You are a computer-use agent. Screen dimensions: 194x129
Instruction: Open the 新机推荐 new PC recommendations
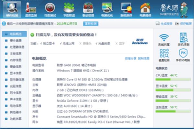pos(126,10)
